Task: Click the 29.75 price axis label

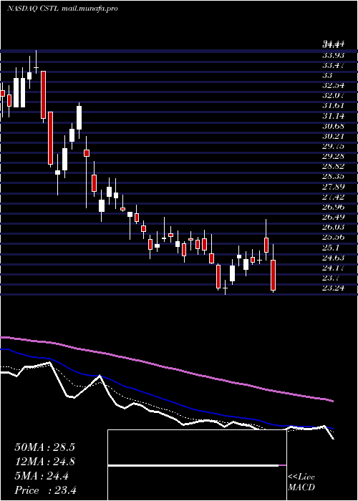Action: [333, 146]
